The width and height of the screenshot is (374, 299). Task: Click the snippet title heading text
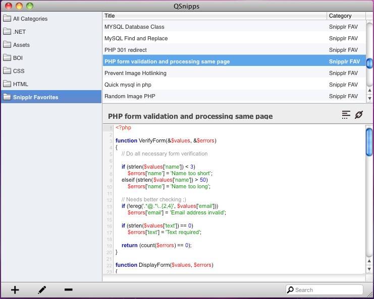[x=190, y=116]
